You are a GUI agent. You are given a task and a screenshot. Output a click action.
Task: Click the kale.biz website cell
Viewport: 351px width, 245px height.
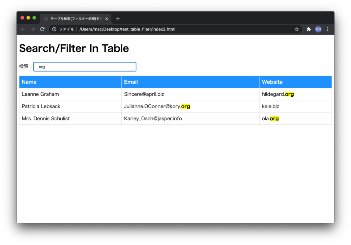(295, 106)
